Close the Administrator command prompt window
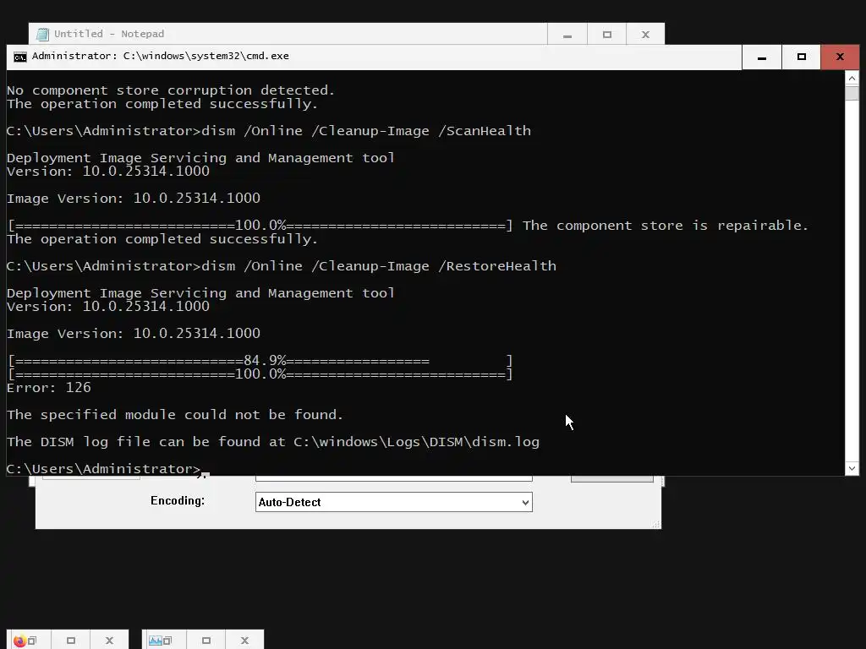Image resolution: width=866 pixels, height=649 pixels. pyautogui.click(x=840, y=57)
